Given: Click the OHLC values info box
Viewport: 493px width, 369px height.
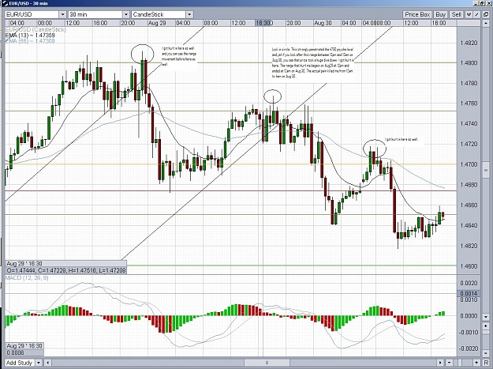Looking at the screenshot, I should (x=66, y=270).
